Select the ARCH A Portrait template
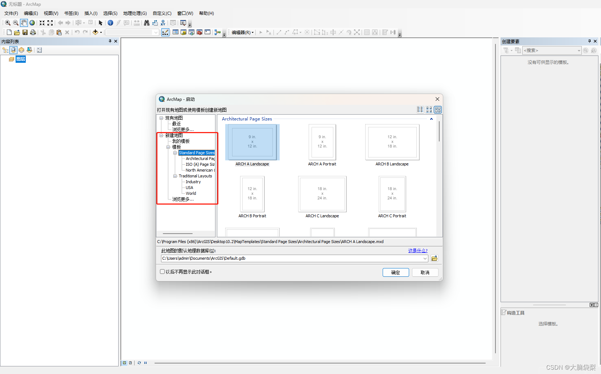This screenshot has width=601, height=374. click(322, 145)
